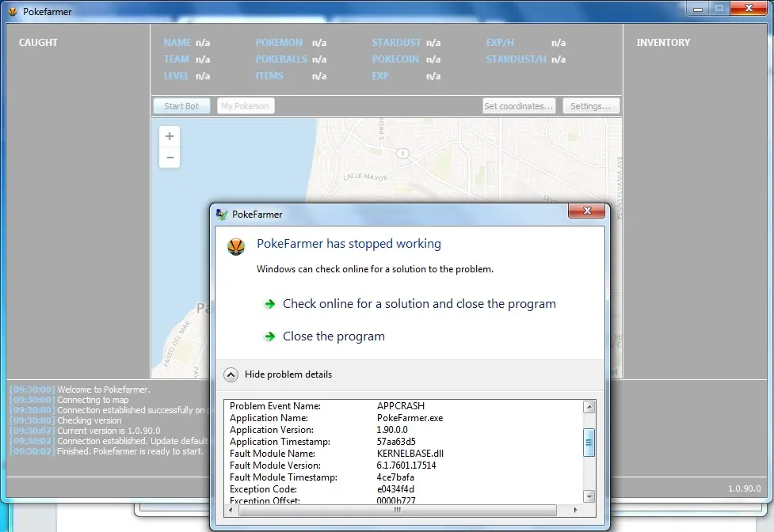This screenshot has height=532, width=774.
Task: Click the LEVEL stat label
Action: pos(176,76)
